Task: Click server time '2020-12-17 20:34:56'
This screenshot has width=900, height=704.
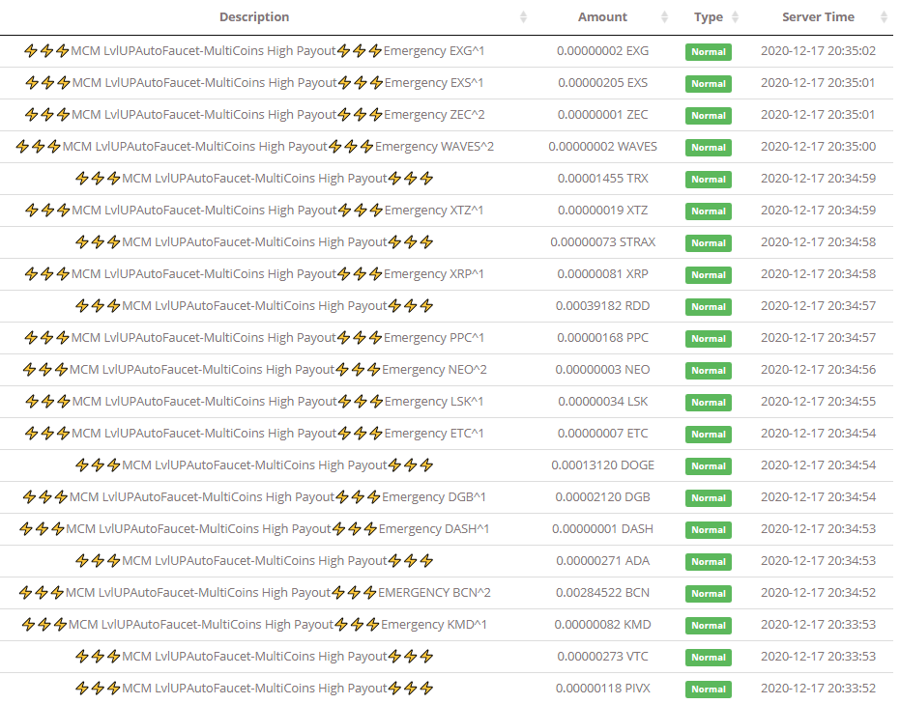Action: (818, 370)
